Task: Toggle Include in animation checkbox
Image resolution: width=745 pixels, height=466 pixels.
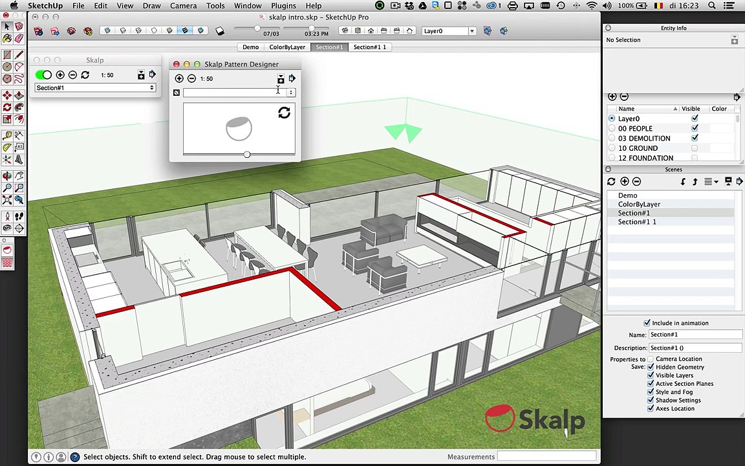Action: click(x=647, y=322)
